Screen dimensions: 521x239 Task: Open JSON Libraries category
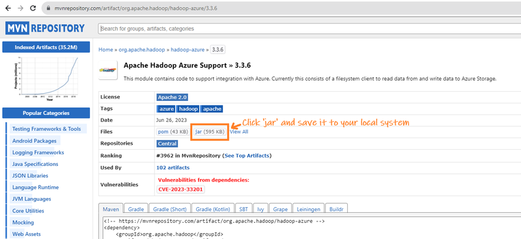(x=30, y=176)
